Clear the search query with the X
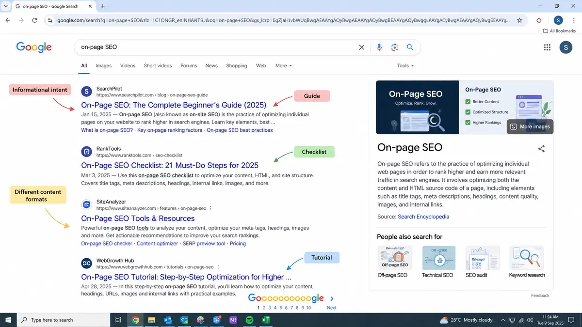Screen dimensions: 582x327 click(x=361, y=47)
